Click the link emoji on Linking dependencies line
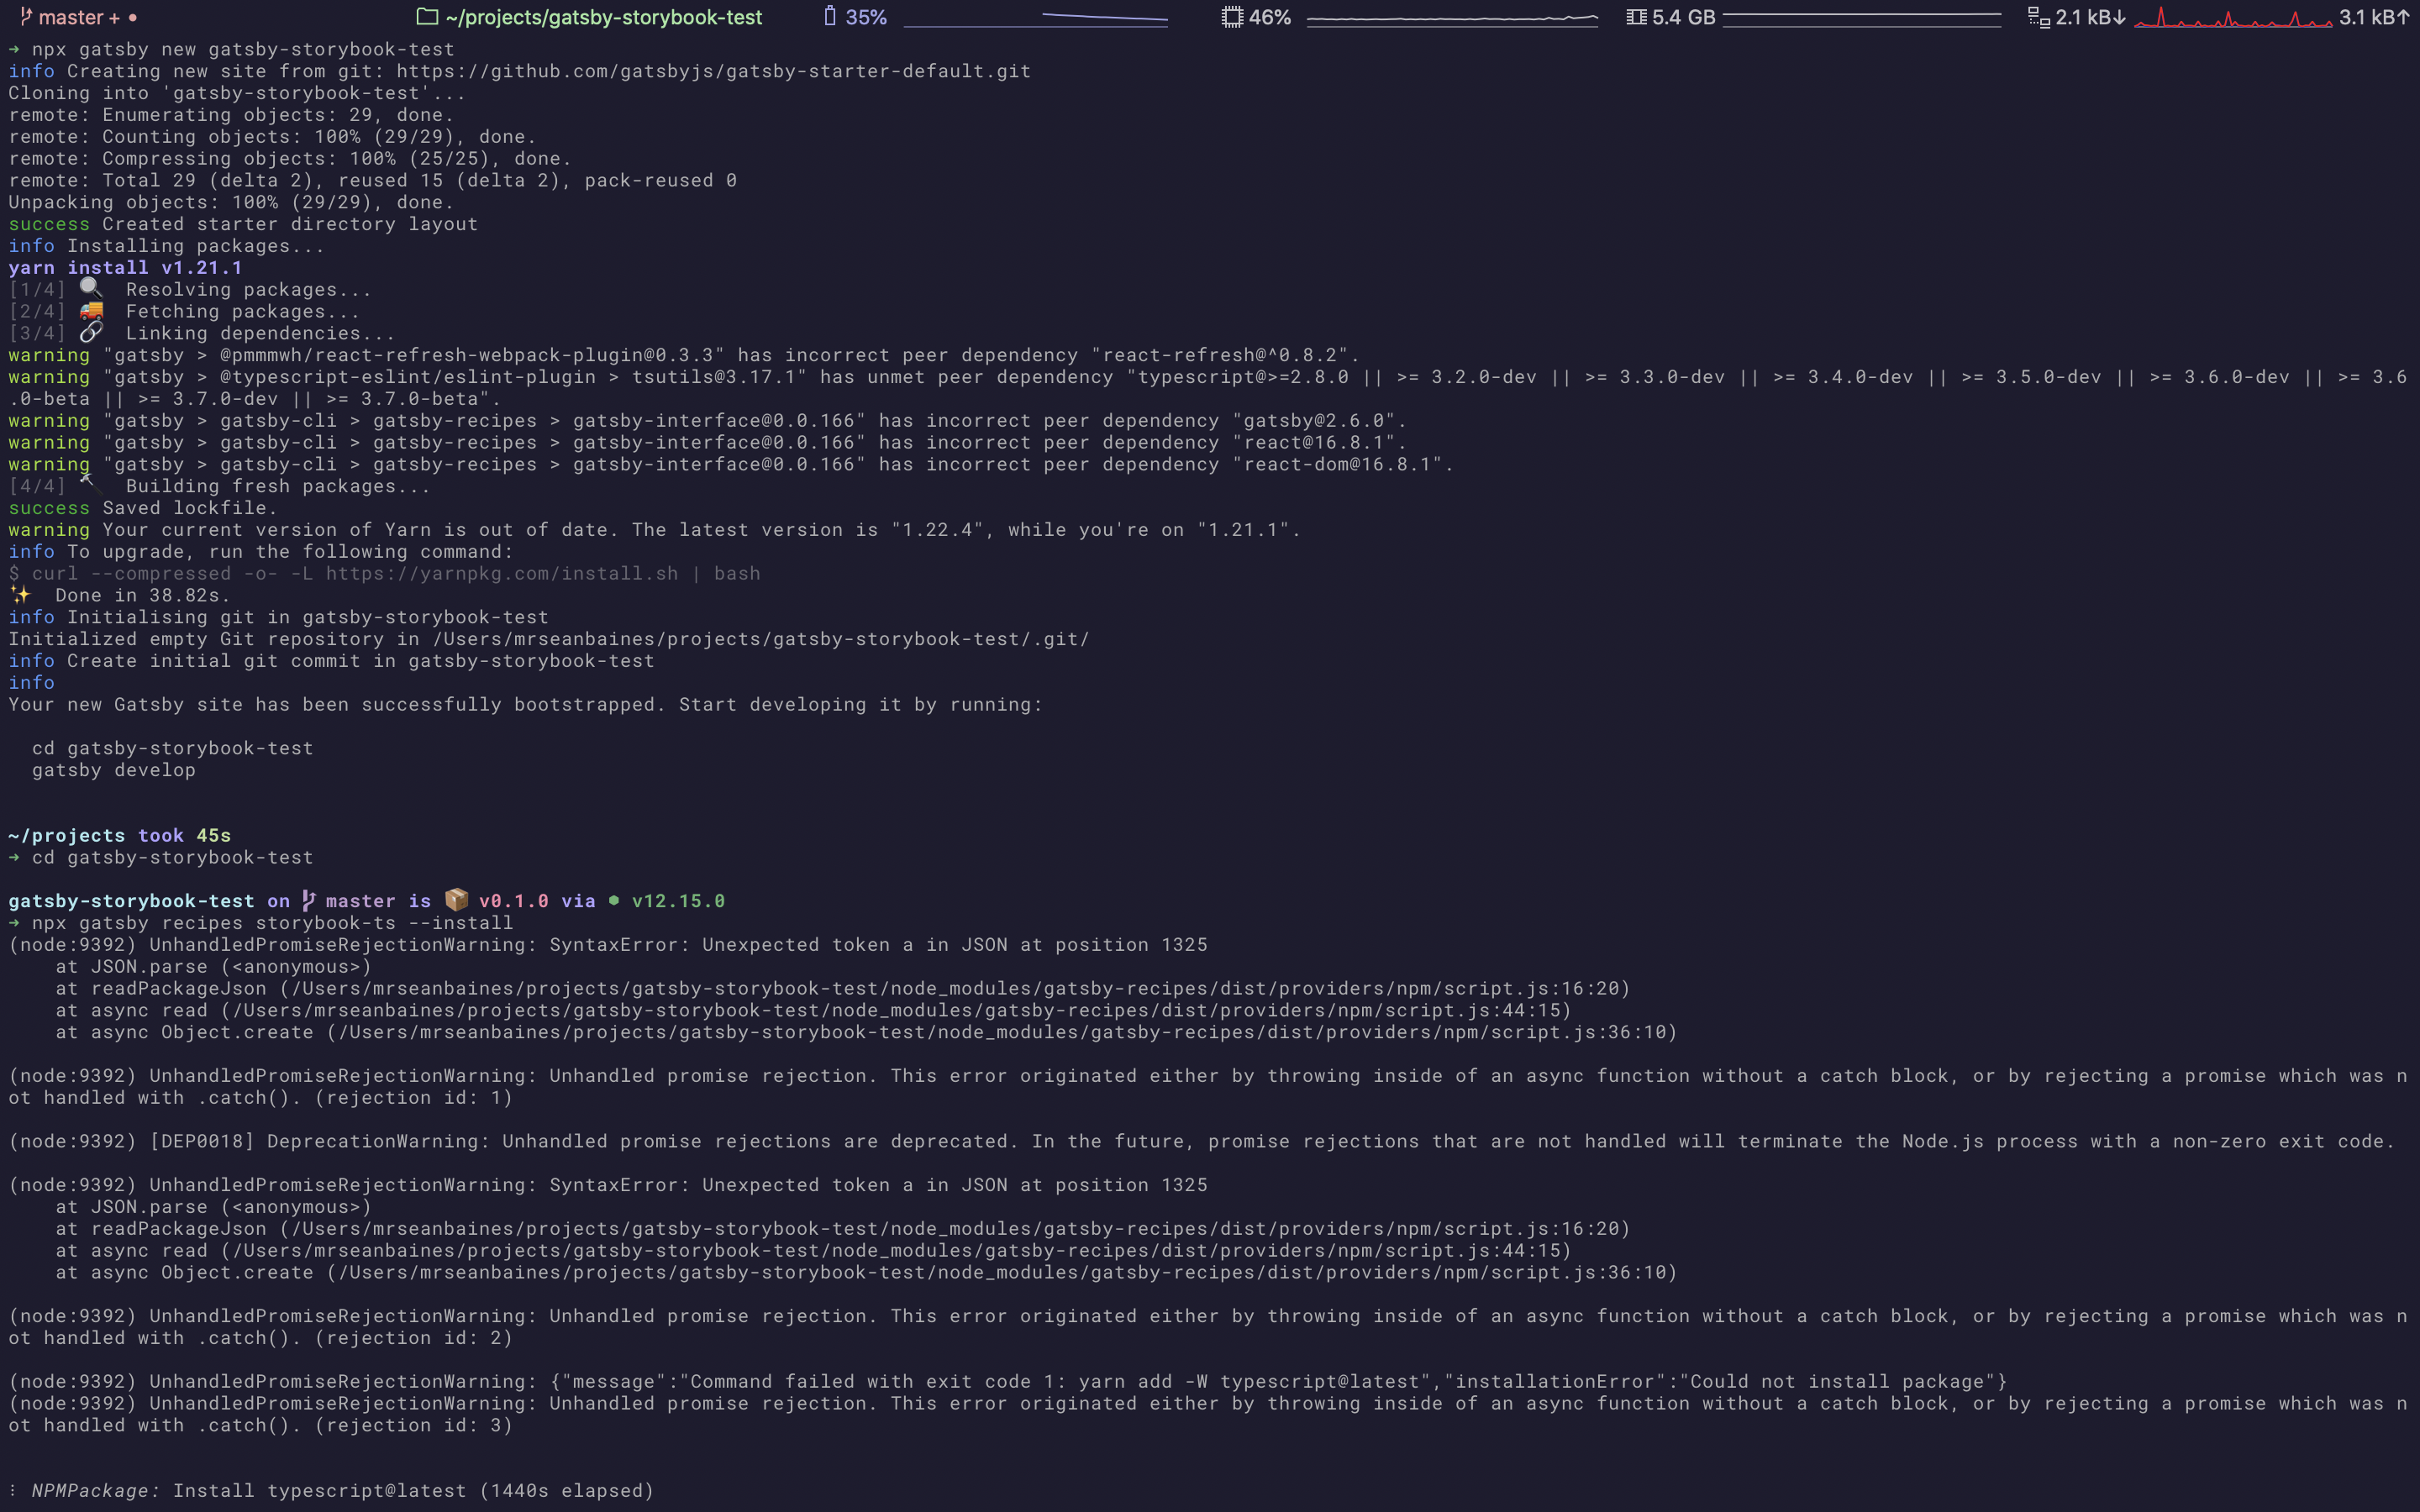 [x=91, y=332]
